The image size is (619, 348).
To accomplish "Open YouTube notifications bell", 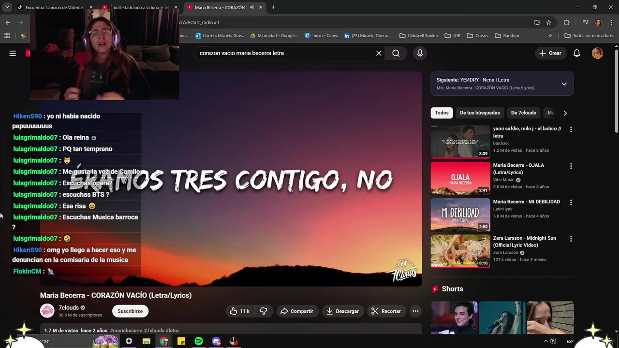I will (576, 53).
